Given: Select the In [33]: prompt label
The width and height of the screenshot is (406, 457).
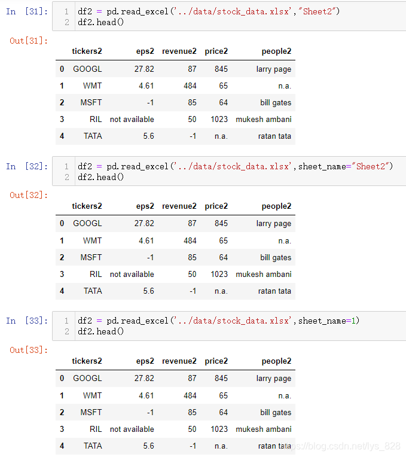Looking at the screenshot, I should pyautogui.click(x=27, y=321).
